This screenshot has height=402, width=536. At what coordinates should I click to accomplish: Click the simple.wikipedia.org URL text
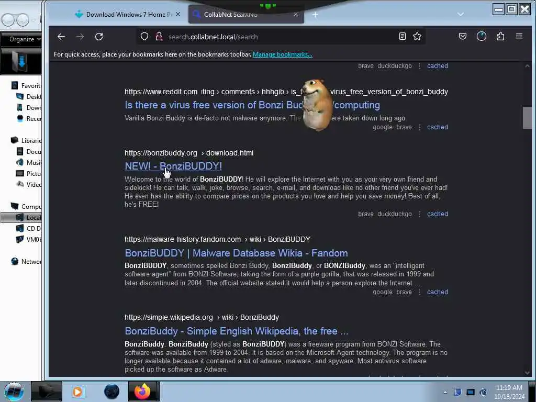(x=169, y=317)
